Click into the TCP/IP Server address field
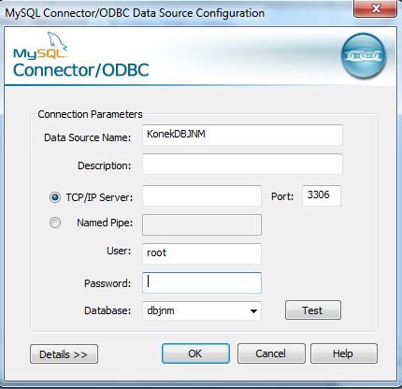The width and height of the screenshot is (402, 389). coord(202,195)
